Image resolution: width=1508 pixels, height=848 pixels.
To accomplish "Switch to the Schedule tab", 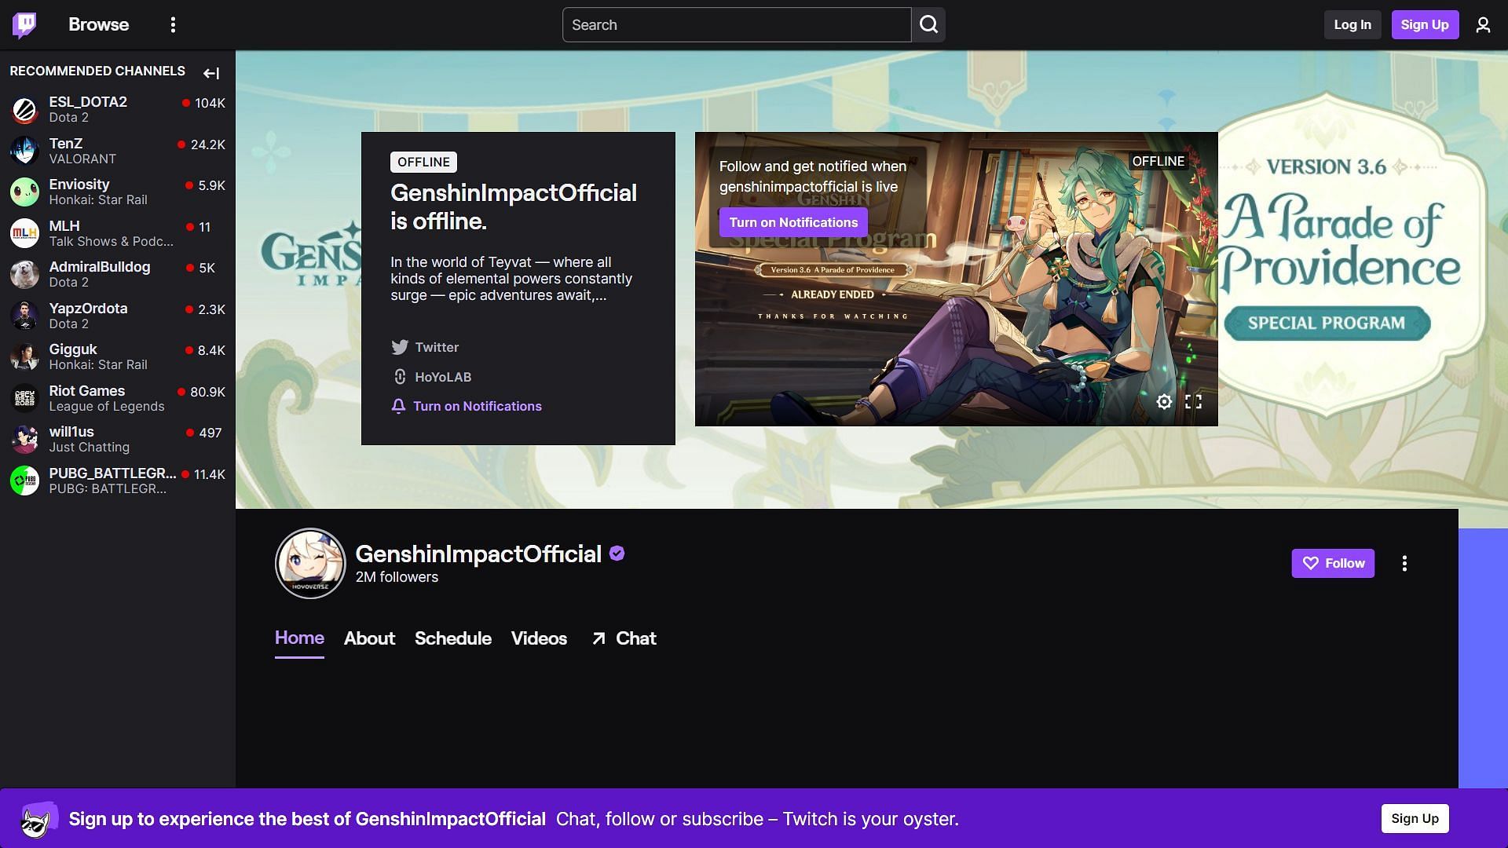I will click(453, 638).
